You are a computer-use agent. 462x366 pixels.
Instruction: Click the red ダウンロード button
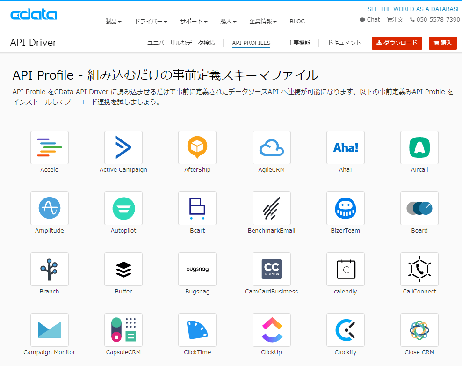[x=397, y=43]
